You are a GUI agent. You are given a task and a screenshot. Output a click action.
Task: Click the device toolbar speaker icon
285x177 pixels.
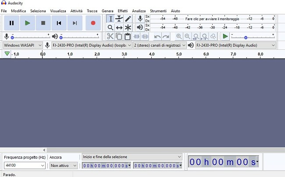click(x=190, y=45)
